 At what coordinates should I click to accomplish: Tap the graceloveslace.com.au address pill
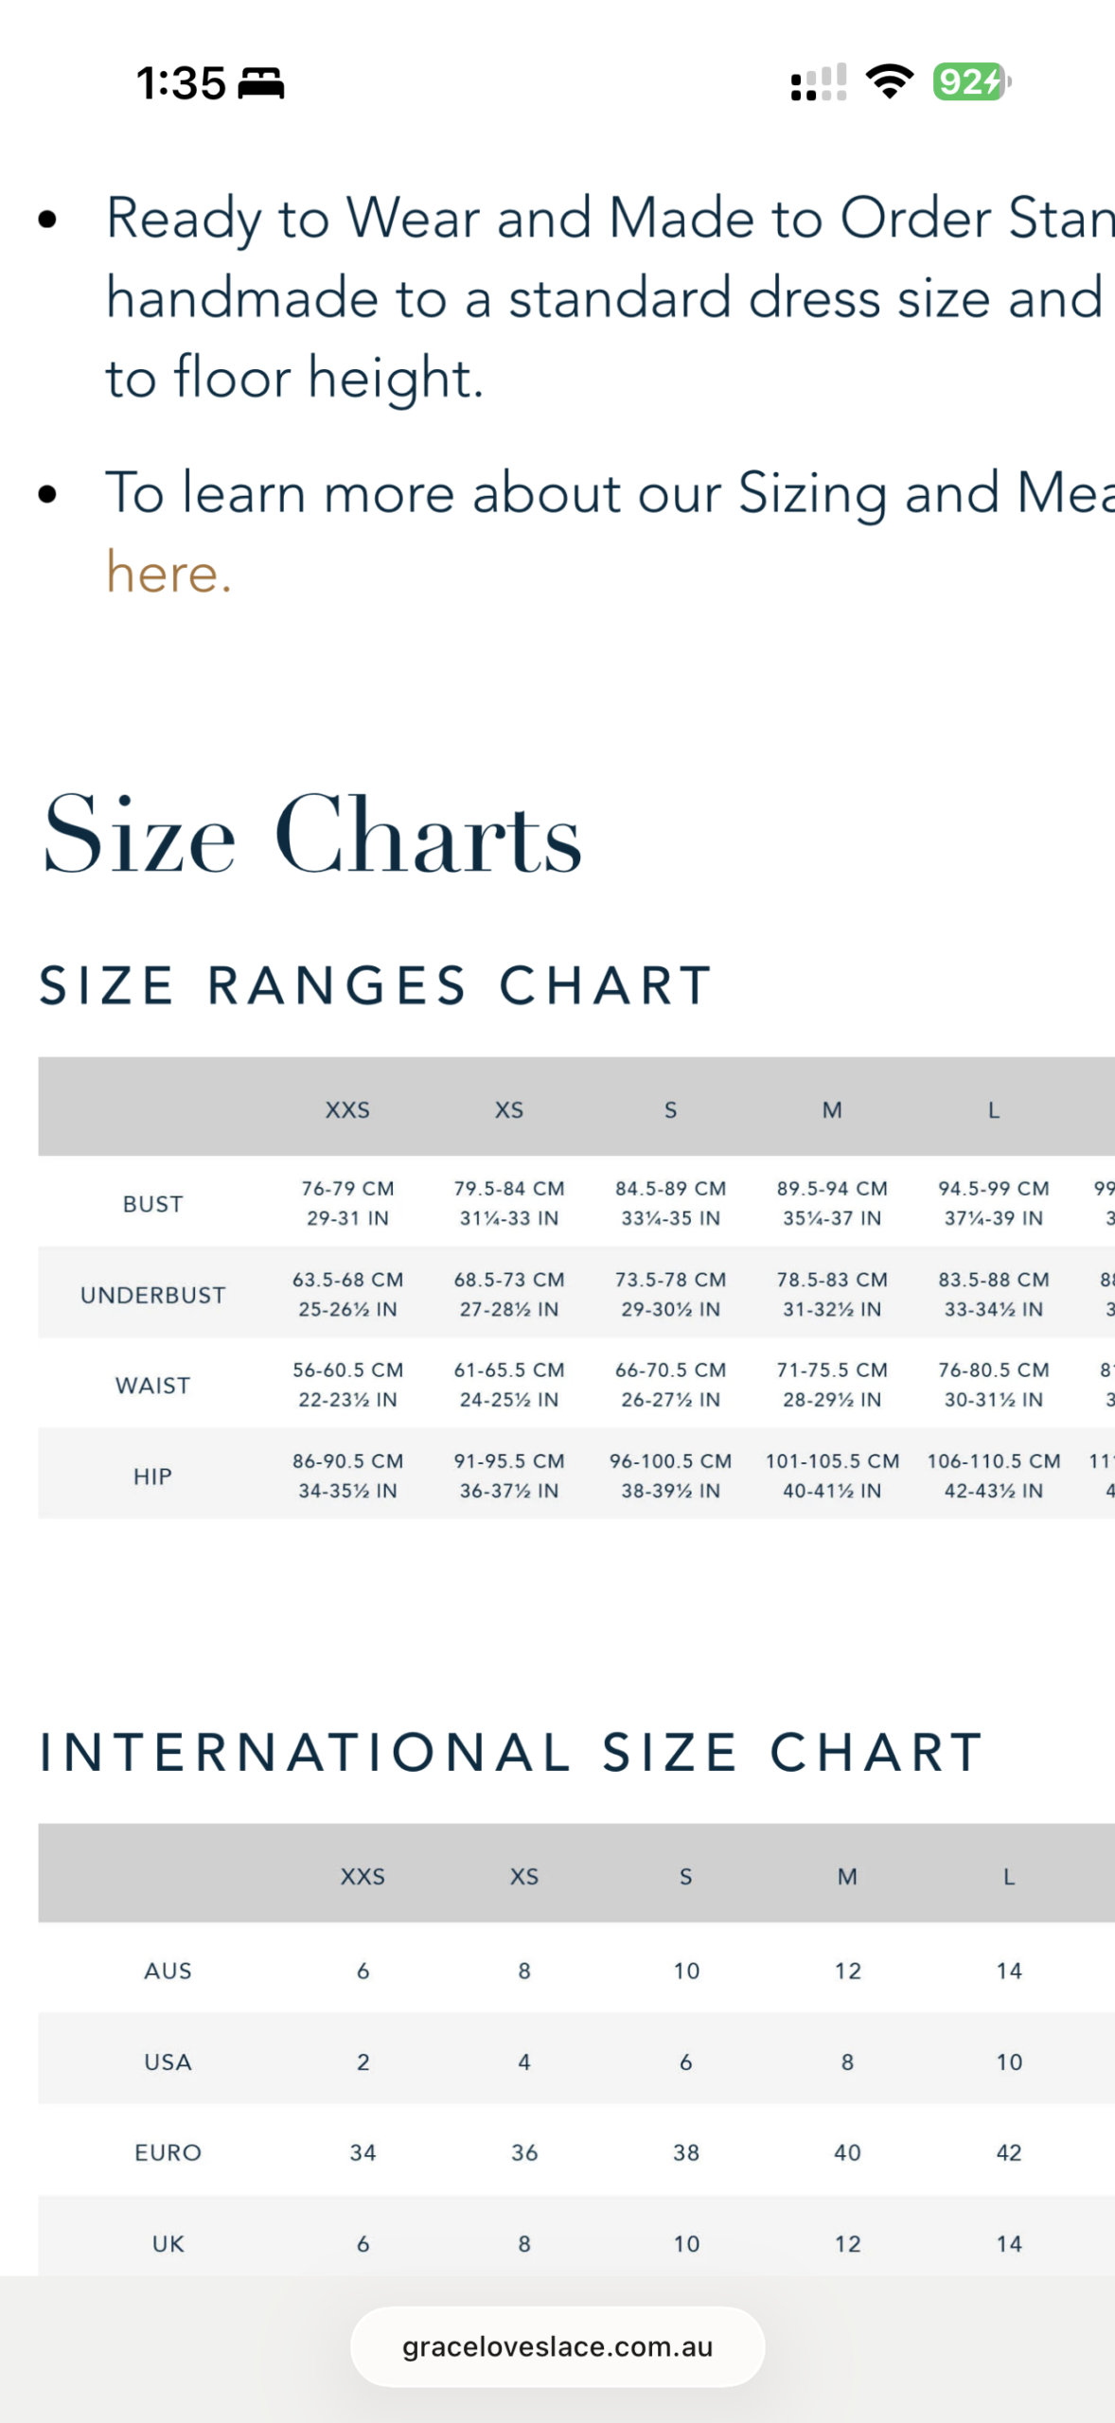(x=557, y=2346)
